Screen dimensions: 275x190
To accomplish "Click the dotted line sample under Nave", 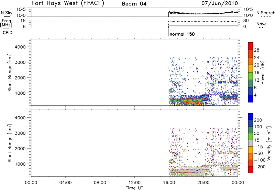I will tap(262, 28).
